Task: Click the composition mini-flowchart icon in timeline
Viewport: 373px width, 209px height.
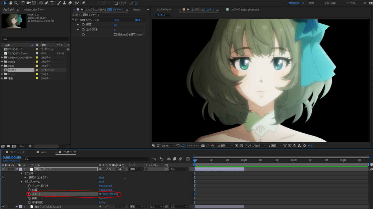Action: click(154, 159)
